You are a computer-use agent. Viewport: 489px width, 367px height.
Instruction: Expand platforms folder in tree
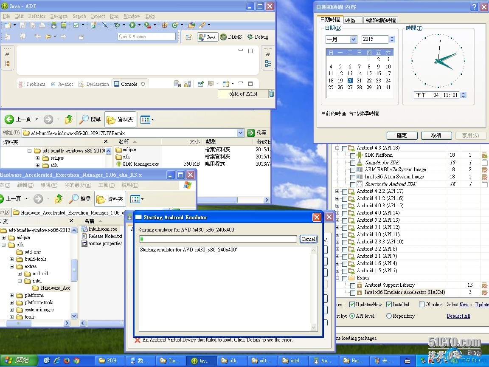pyautogui.click(x=11, y=295)
